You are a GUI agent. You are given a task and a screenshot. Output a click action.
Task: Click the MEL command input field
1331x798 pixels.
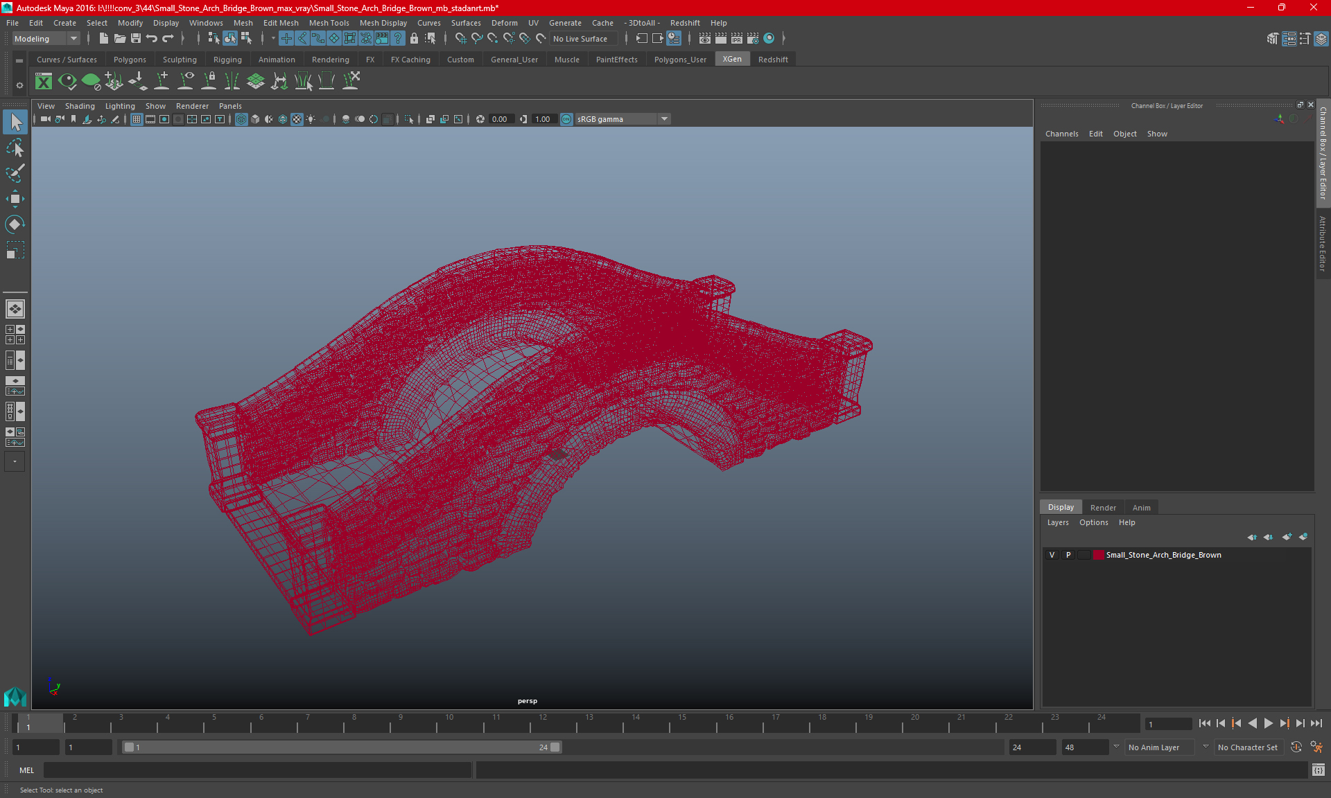[x=256, y=770]
